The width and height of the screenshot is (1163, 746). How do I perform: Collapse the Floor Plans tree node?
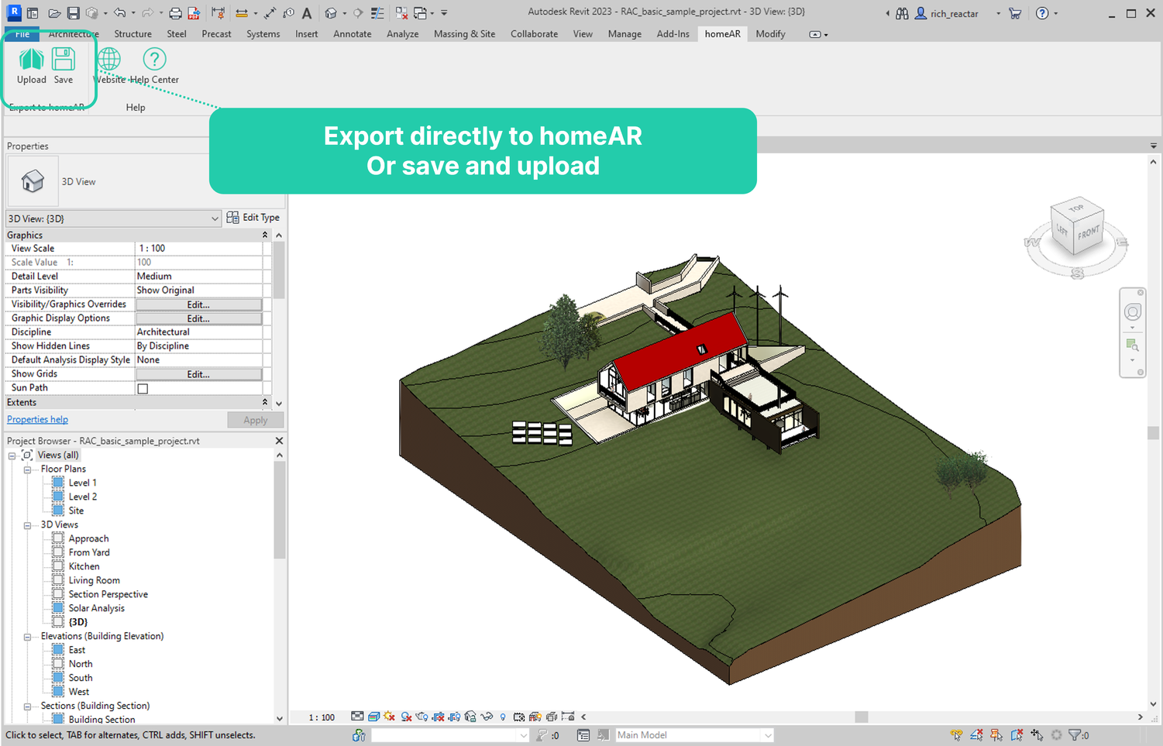(27, 469)
